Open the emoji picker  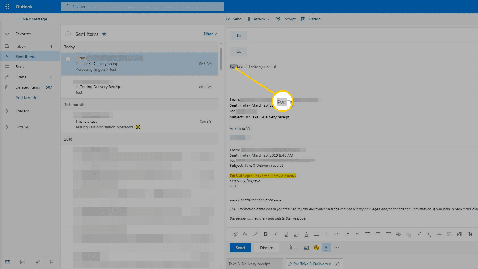pos(316,248)
